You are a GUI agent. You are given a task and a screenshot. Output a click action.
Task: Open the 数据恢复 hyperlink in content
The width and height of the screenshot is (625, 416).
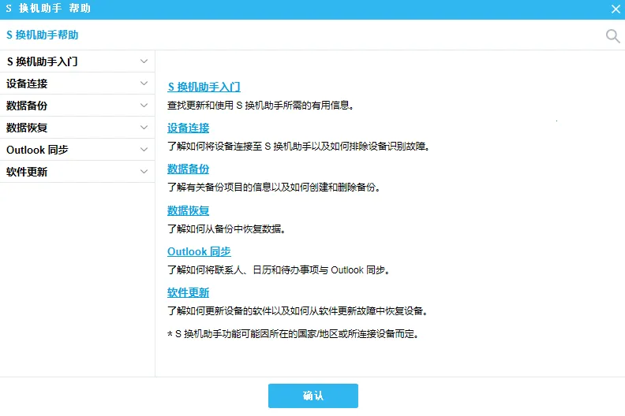pyautogui.click(x=188, y=210)
